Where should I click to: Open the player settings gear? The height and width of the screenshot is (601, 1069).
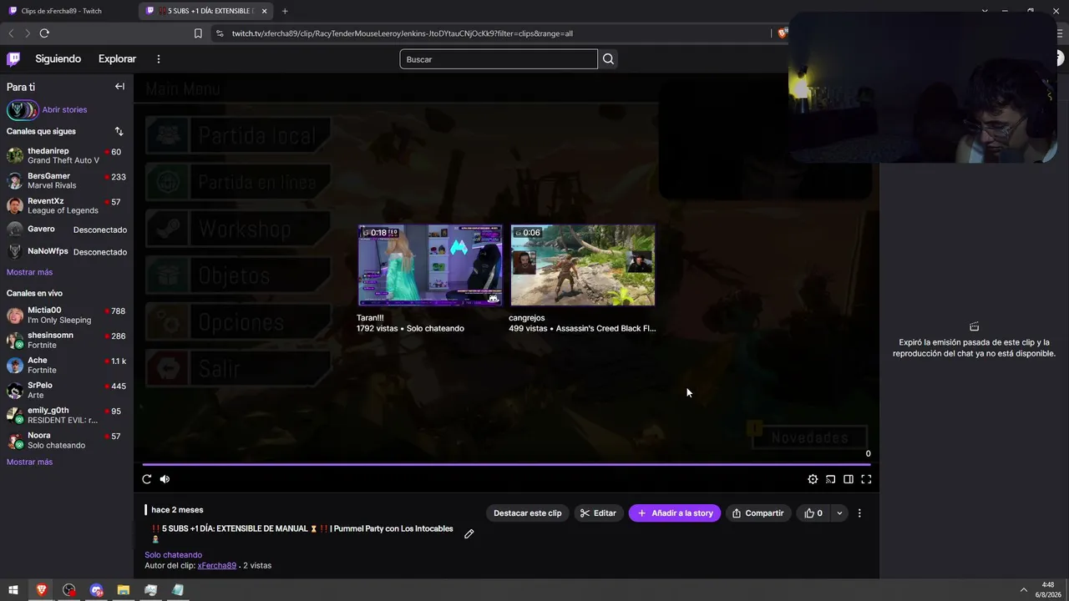[x=813, y=479]
